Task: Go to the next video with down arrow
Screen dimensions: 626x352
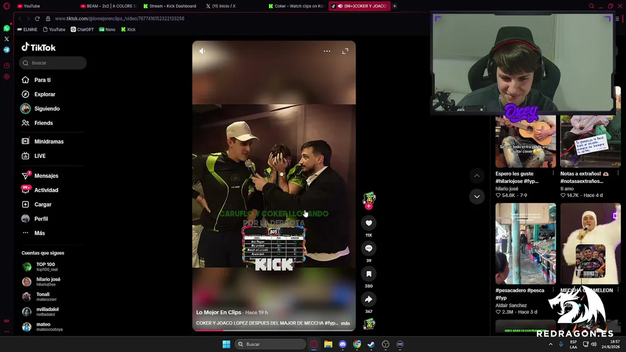Action: point(477,197)
